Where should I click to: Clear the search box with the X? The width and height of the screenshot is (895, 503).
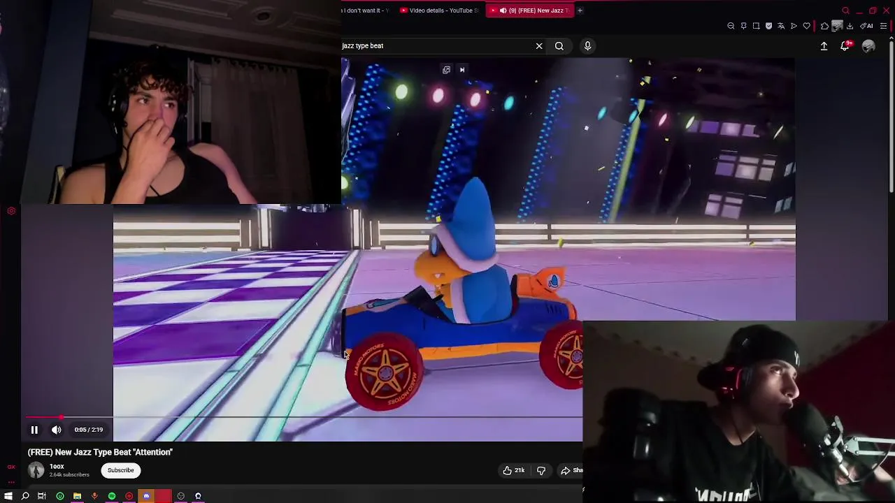[539, 46]
